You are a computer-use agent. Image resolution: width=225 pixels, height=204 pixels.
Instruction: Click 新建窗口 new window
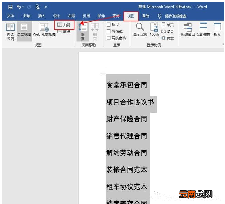click(x=188, y=30)
